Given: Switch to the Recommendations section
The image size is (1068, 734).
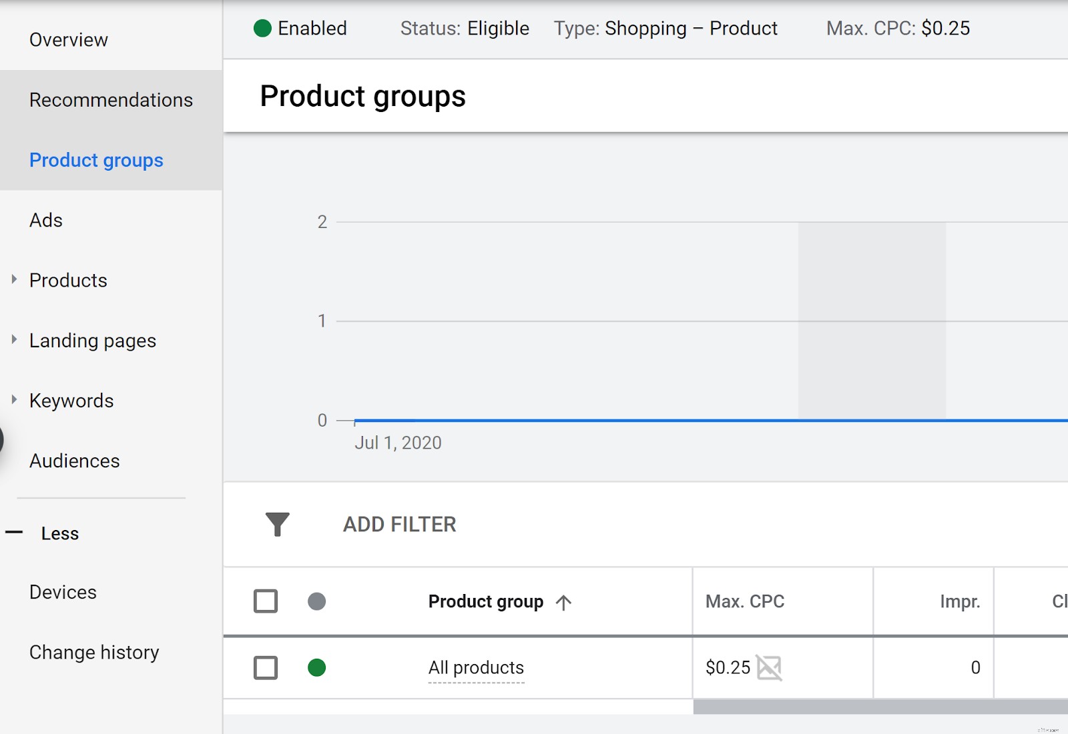Looking at the screenshot, I should pyautogui.click(x=111, y=99).
